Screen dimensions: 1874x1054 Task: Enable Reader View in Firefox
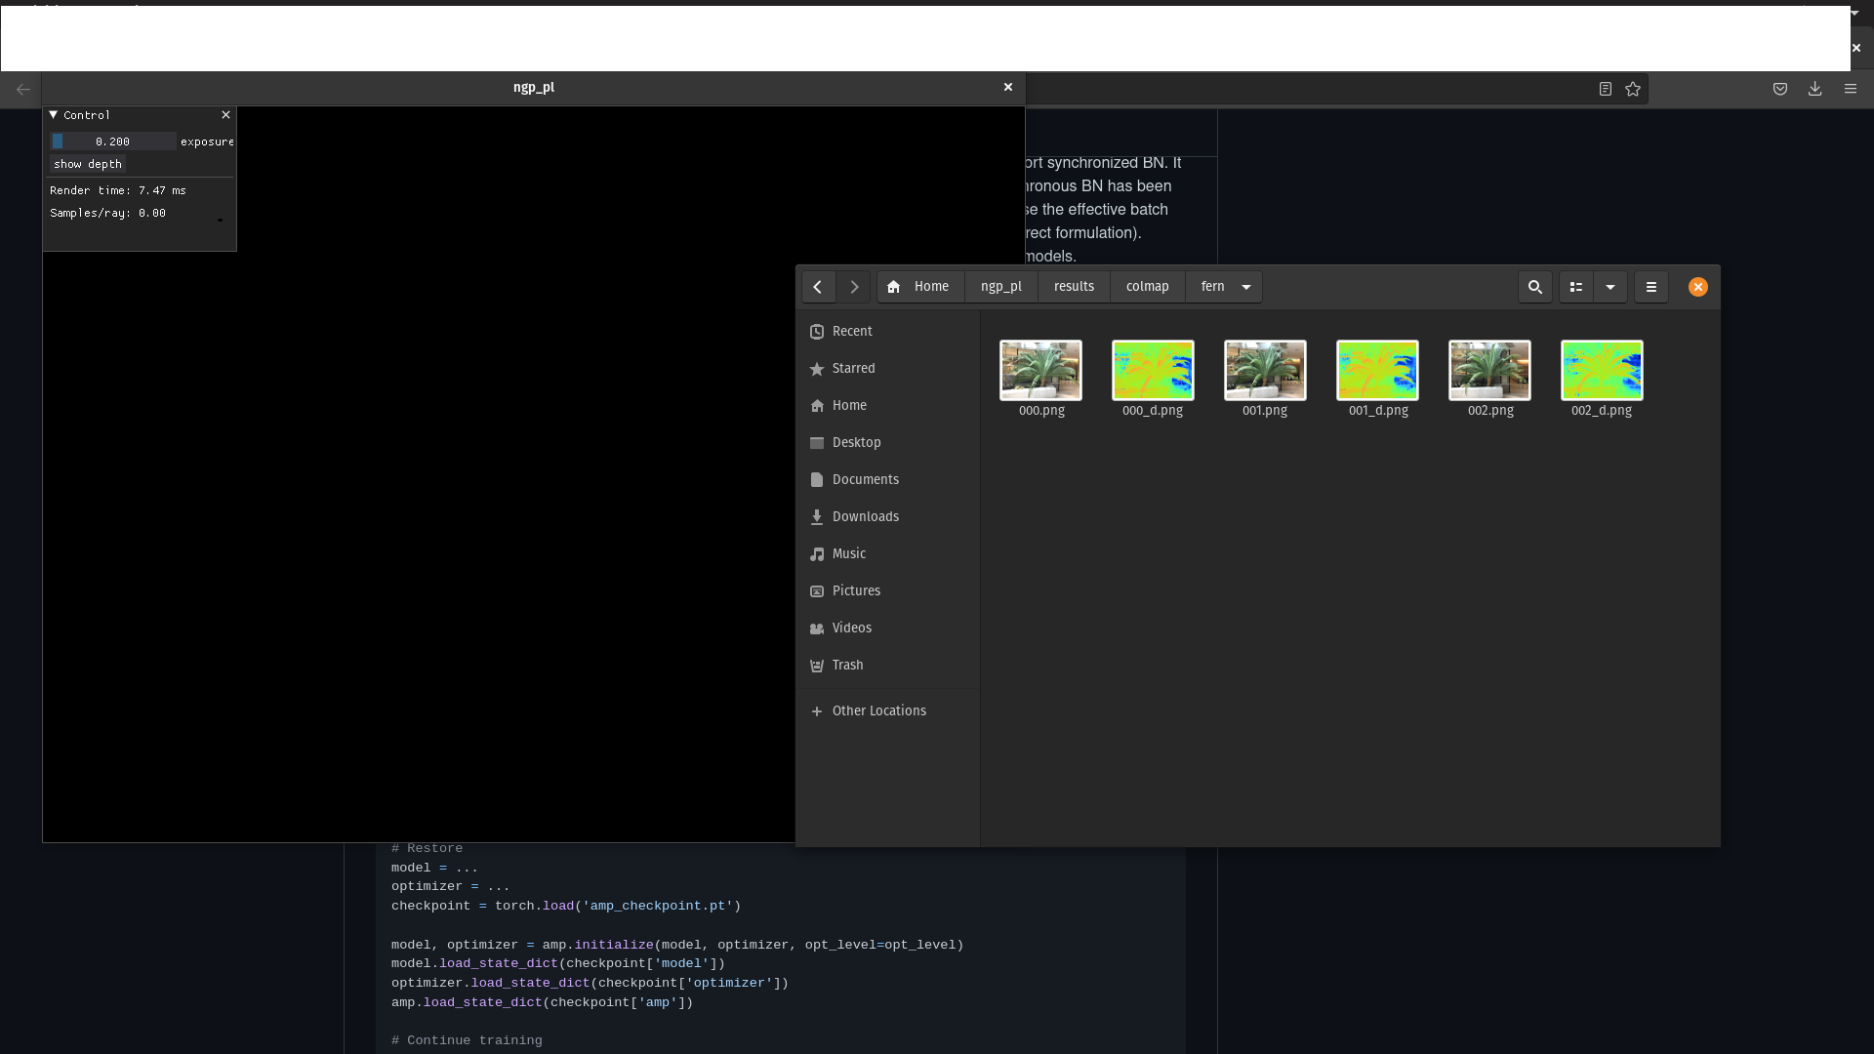1605,89
